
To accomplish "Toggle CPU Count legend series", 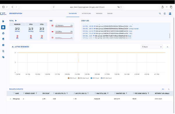I will tap(72, 78).
